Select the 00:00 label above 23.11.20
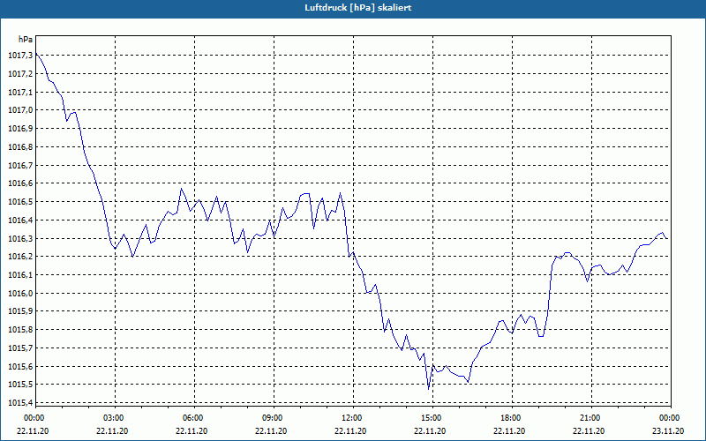 [x=670, y=417]
